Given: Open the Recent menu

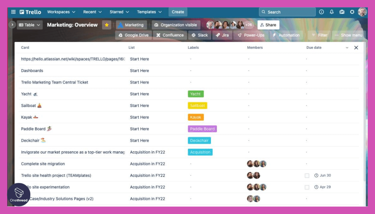Looking at the screenshot, I should click(92, 12).
